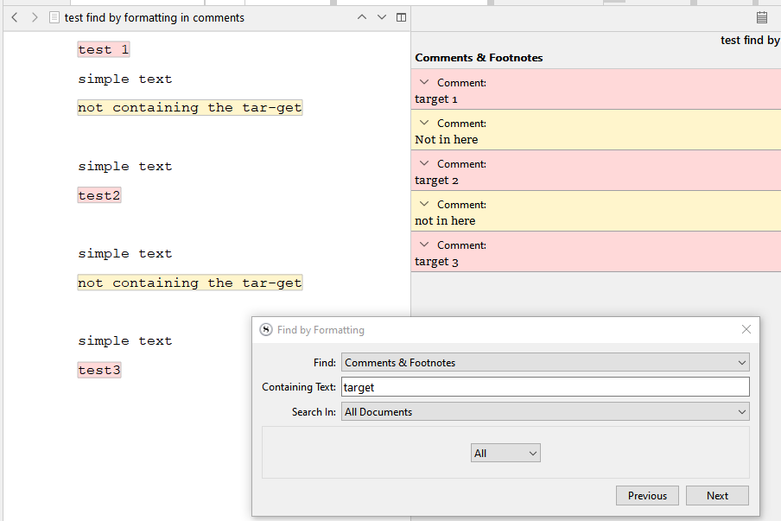Go forward in document history

coord(35,18)
